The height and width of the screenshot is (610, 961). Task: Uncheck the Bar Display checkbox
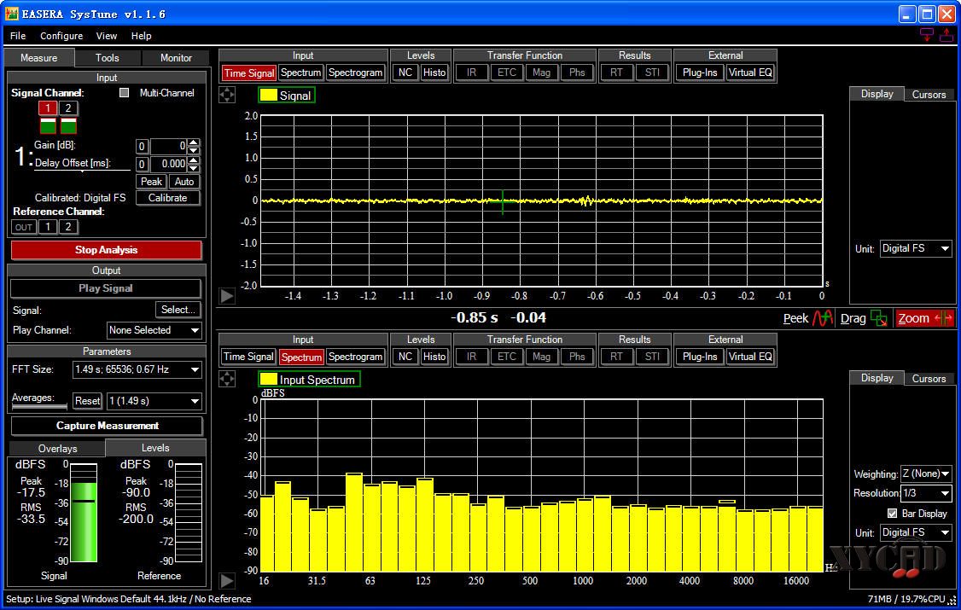(893, 514)
